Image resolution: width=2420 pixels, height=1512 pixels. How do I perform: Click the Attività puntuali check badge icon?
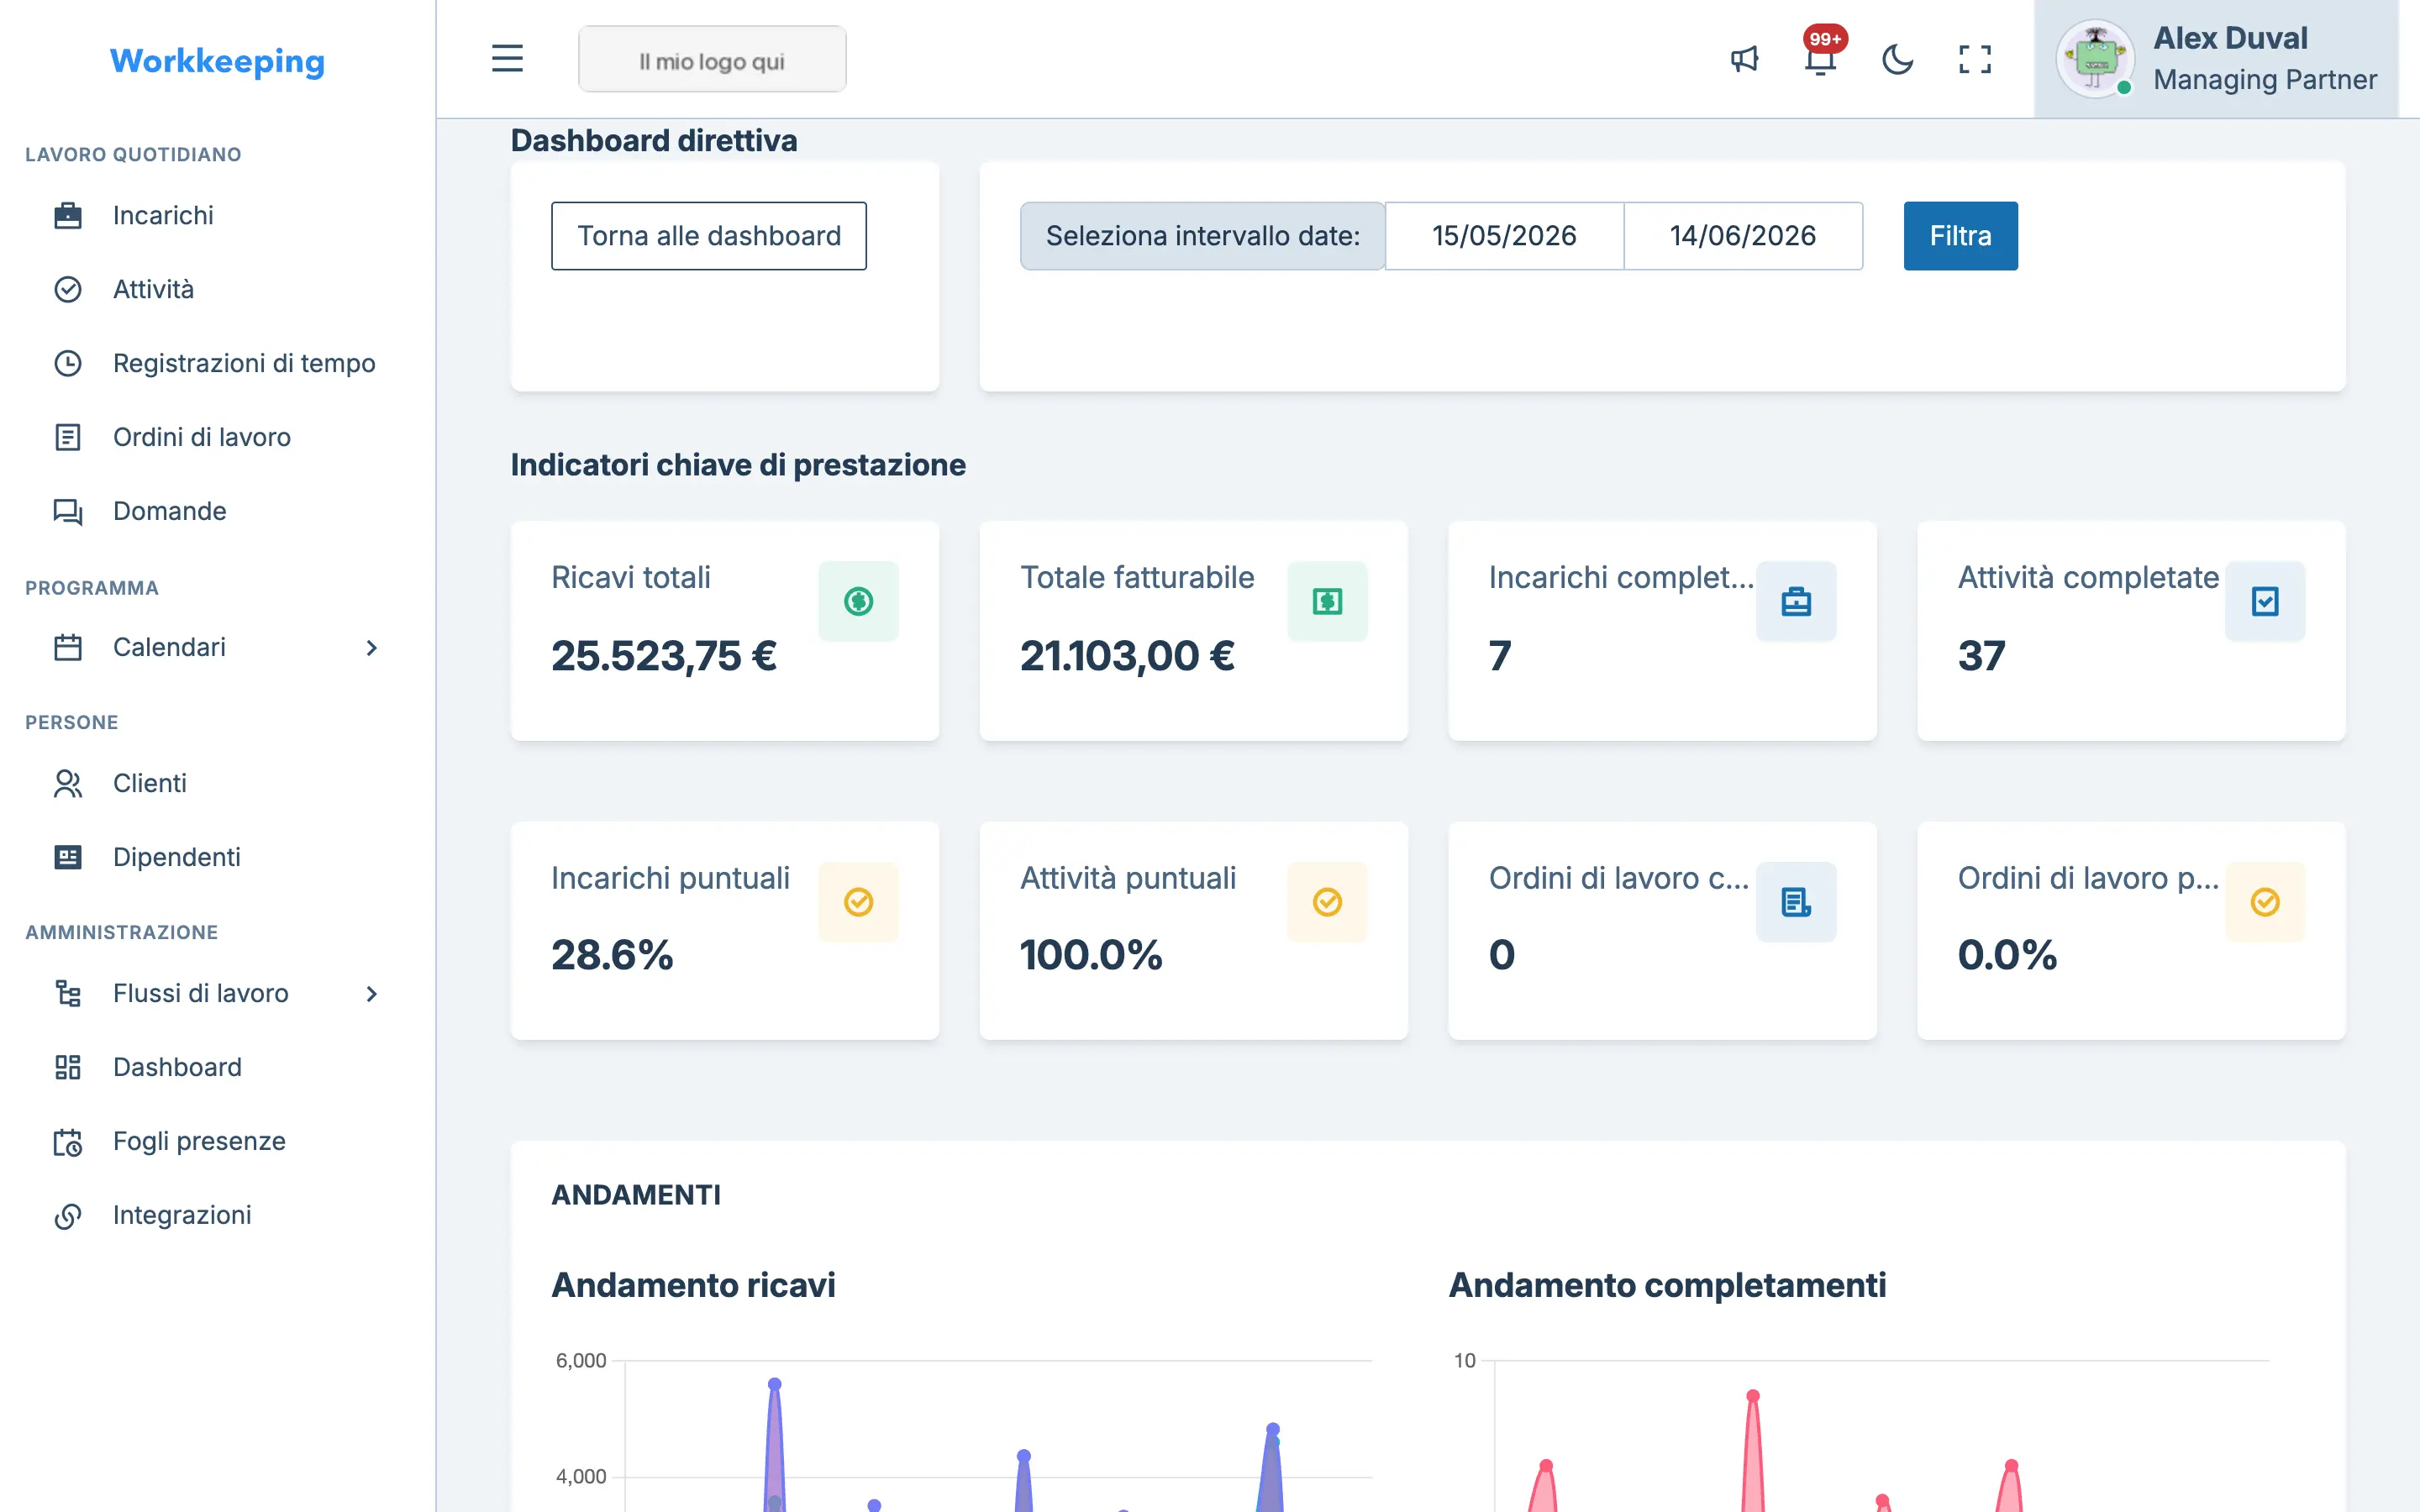(1327, 902)
